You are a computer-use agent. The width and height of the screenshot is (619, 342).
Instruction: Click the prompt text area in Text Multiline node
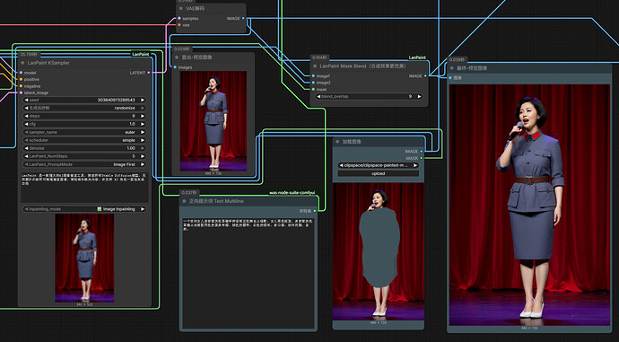click(x=248, y=273)
